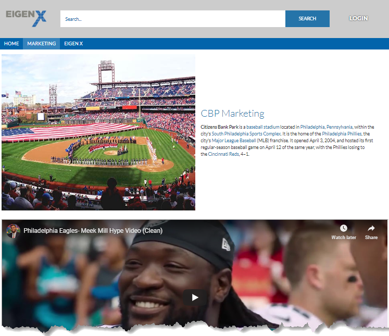The height and width of the screenshot is (336, 389).
Task: Click the EigenX logo
Action: tap(26, 18)
